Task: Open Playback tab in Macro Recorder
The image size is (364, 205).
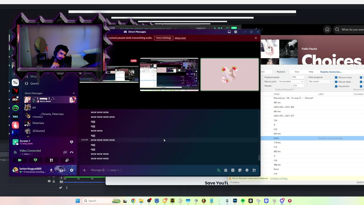Action: 281,72
